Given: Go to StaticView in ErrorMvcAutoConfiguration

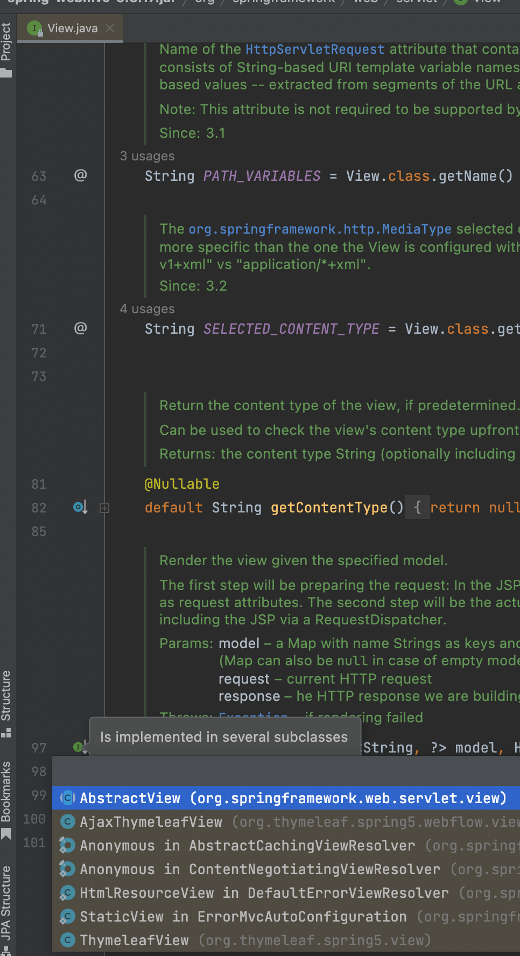Looking at the screenshot, I should (x=242, y=917).
